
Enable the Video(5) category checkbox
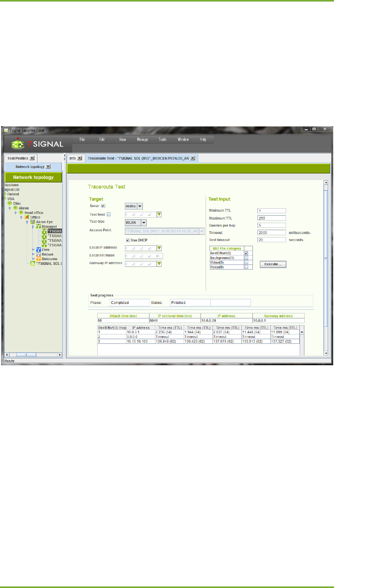[x=246, y=263]
